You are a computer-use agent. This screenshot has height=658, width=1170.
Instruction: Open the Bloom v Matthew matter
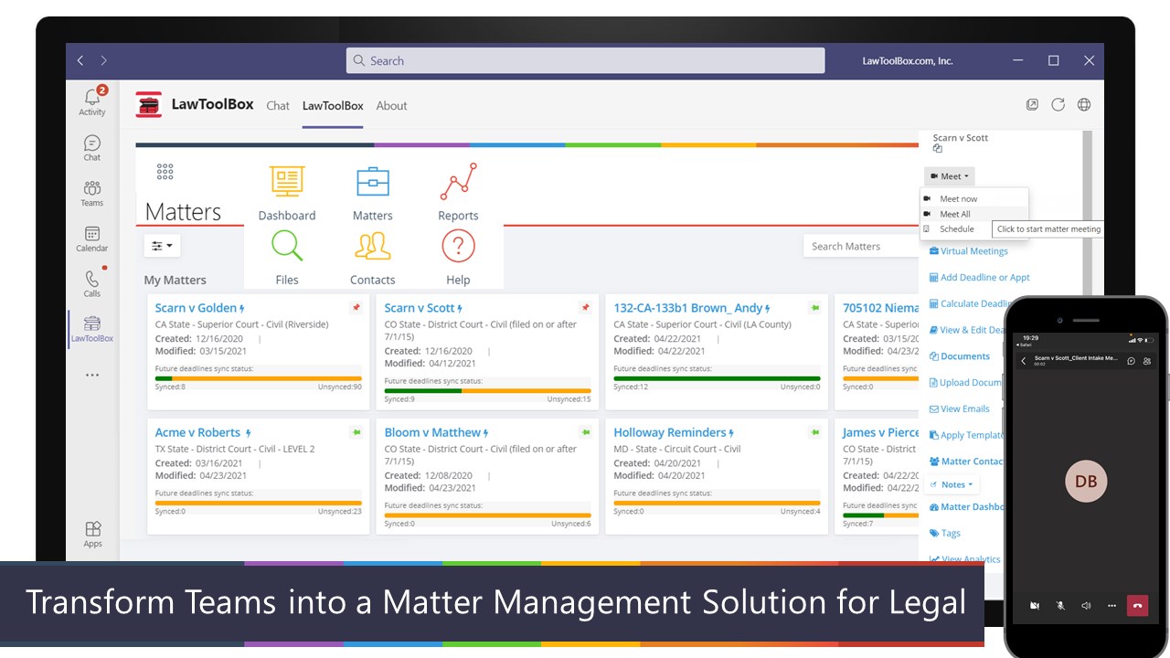432,432
